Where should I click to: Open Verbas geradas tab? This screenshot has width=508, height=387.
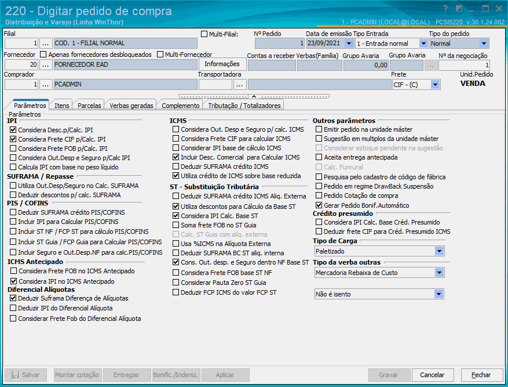131,106
